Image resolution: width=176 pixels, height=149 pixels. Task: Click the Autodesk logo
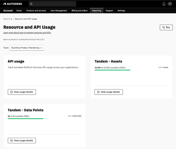13,4
